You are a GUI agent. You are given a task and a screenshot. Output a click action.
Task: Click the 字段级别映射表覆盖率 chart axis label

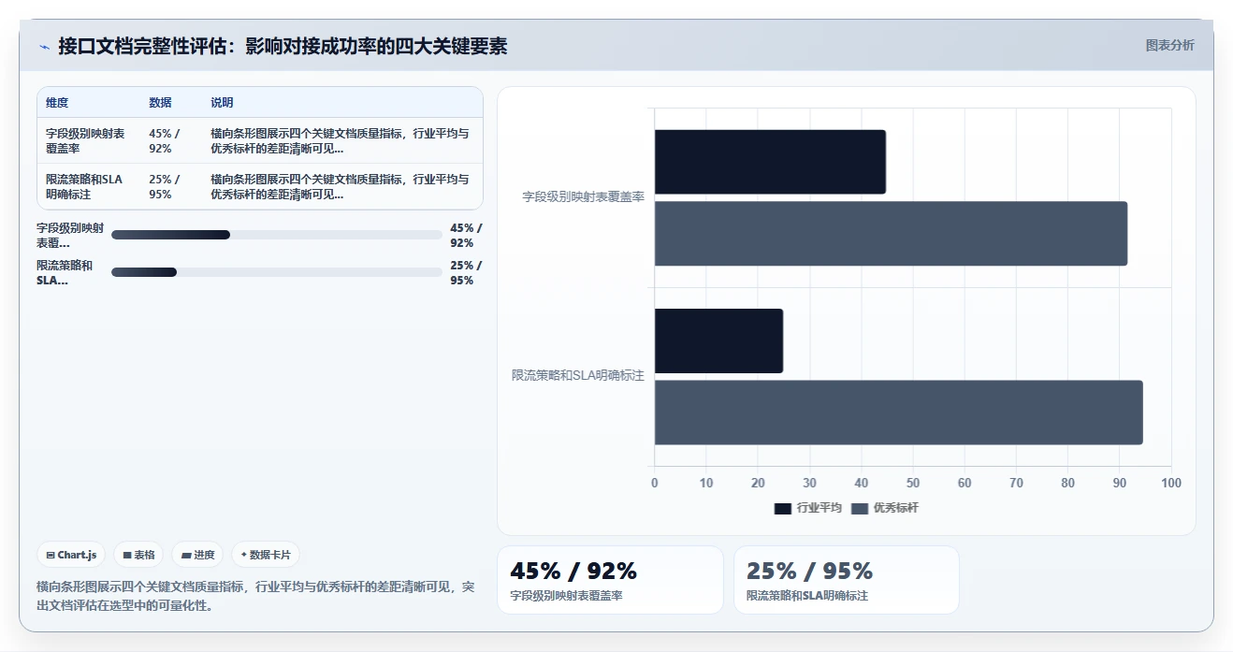click(x=583, y=197)
